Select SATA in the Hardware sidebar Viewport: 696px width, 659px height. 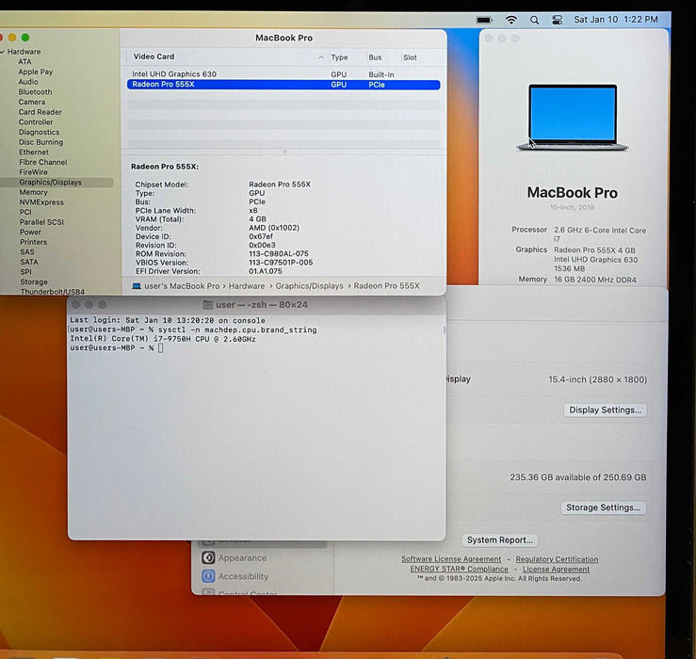click(x=29, y=263)
